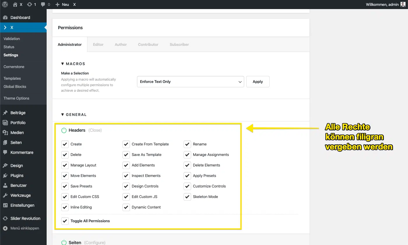Image resolution: width=408 pixels, height=245 pixels.
Task: Click the WordPress logo in the admin bar
Action: click(x=5, y=4)
